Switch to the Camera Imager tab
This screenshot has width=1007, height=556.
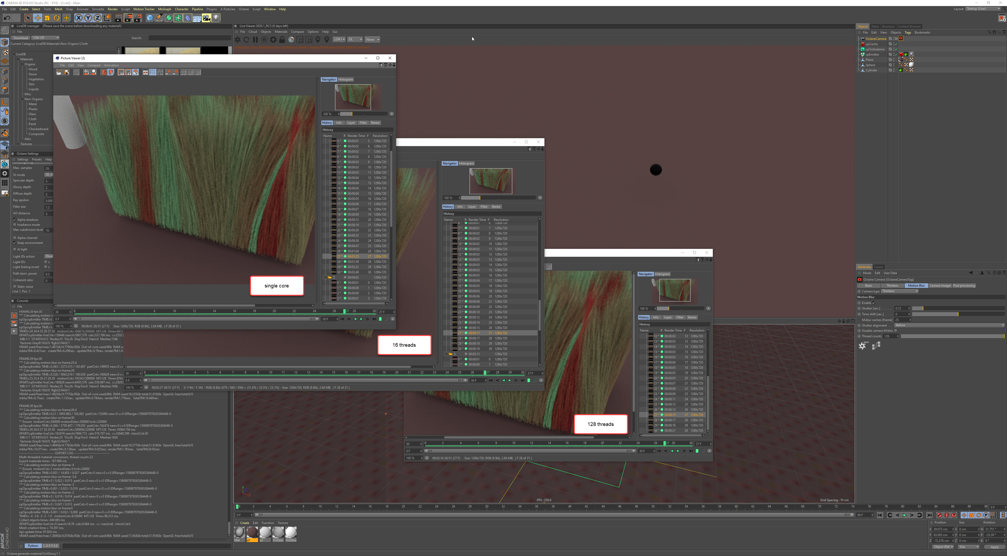(x=940, y=285)
